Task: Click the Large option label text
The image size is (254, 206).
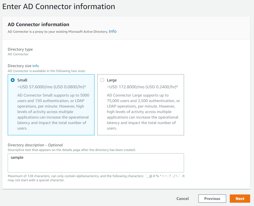Action: tap(112, 80)
